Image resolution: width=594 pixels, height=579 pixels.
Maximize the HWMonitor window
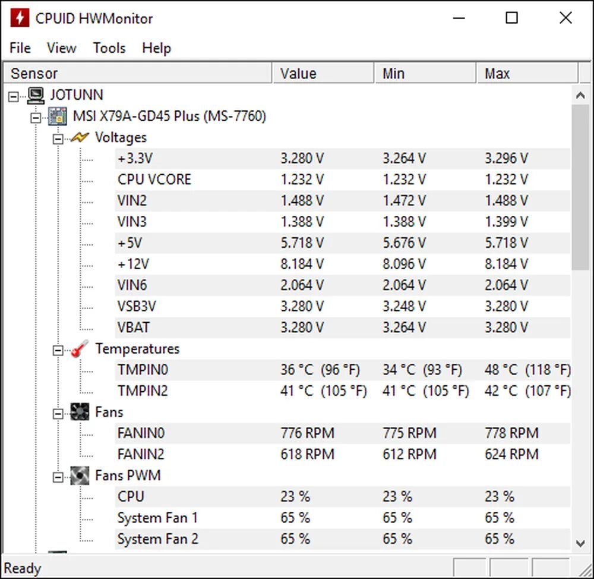pyautogui.click(x=512, y=18)
